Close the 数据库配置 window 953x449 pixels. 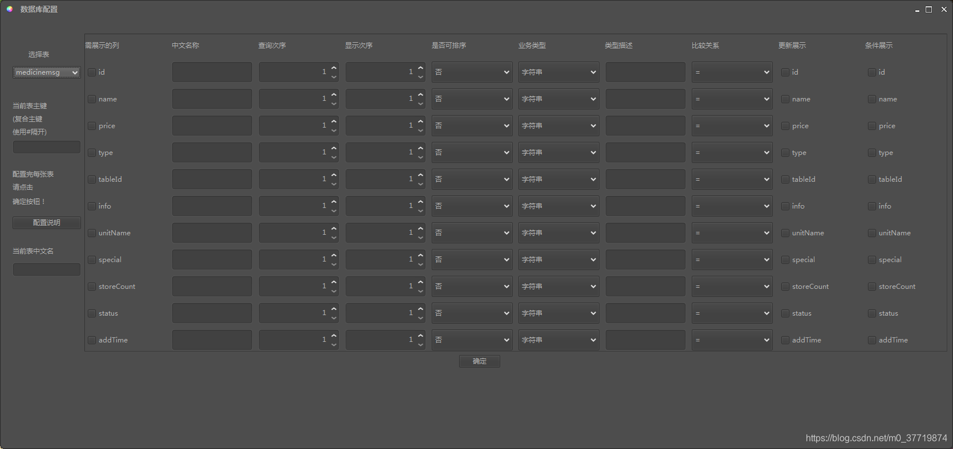pos(944,10)
